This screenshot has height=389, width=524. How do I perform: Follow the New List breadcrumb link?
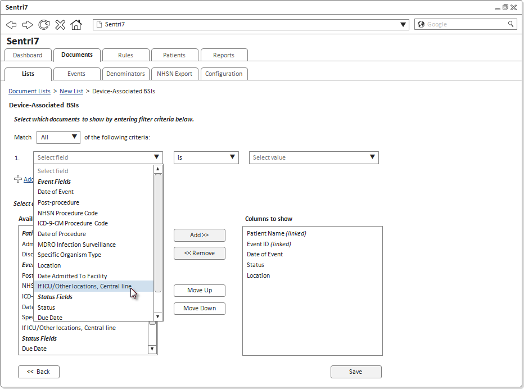click(x=71, y=91)
